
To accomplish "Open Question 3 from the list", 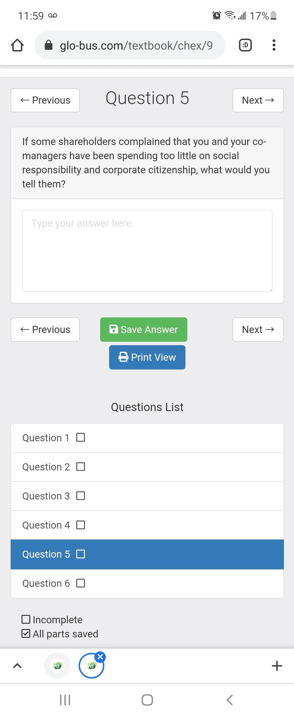I will click(x=147, y=496).
